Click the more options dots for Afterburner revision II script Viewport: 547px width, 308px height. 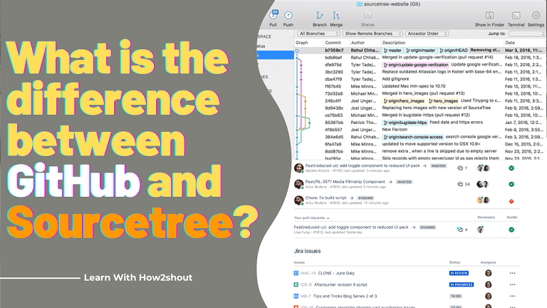[513, 284]
